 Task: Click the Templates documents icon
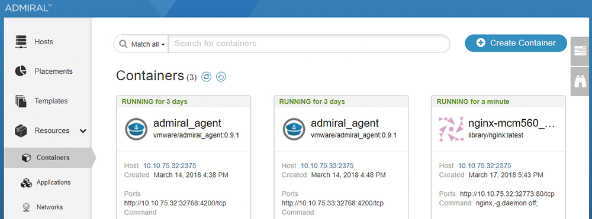(x=21, y=101)
